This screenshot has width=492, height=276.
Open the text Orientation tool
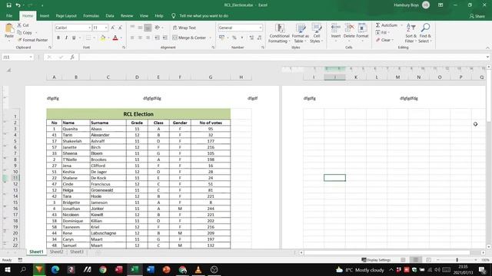[x=158, y=28]
